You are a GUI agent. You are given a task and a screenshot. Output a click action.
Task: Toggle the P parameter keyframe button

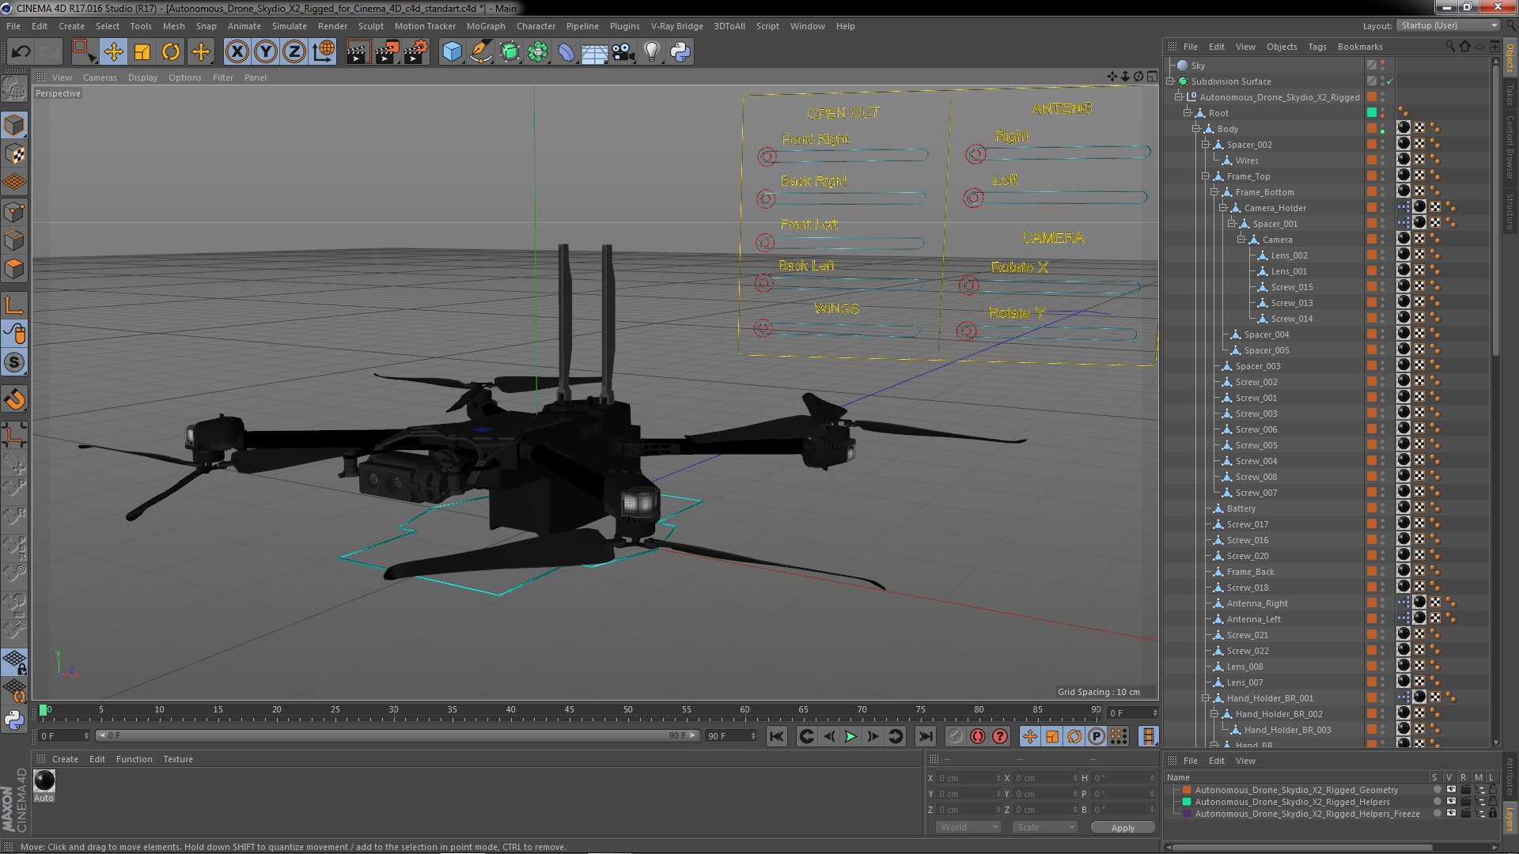pyautogui.click(x=1096, y=736)
